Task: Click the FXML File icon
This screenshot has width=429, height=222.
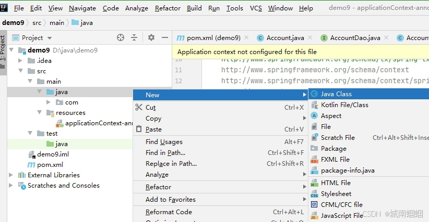Action: point(314,159)
